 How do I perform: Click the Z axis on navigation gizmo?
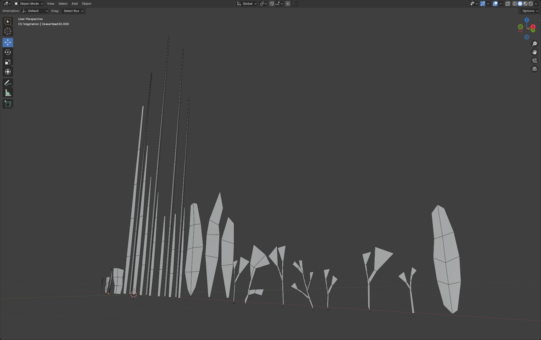coord(526,20)
